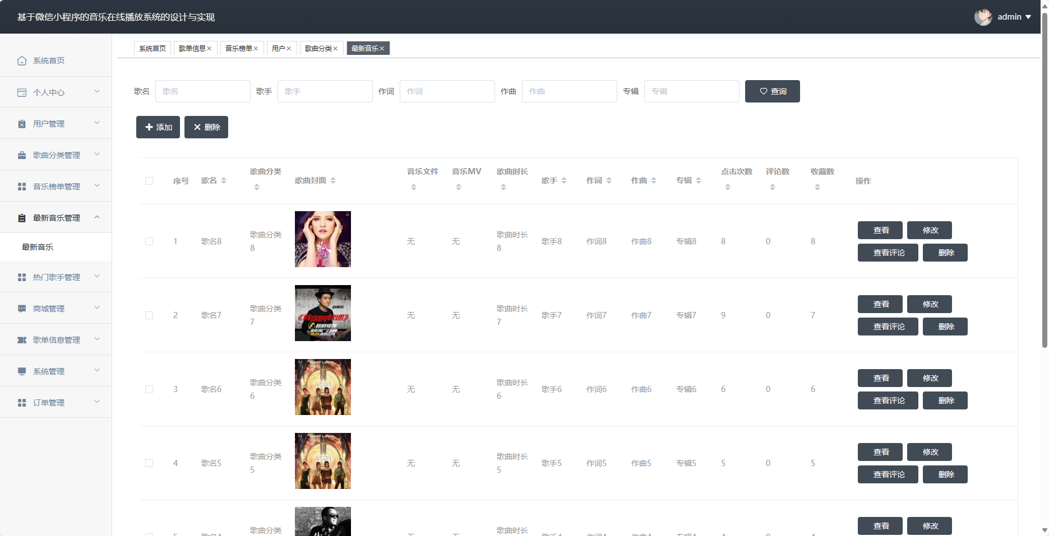Click 删除 for row 歌名5

click(945, 474)
